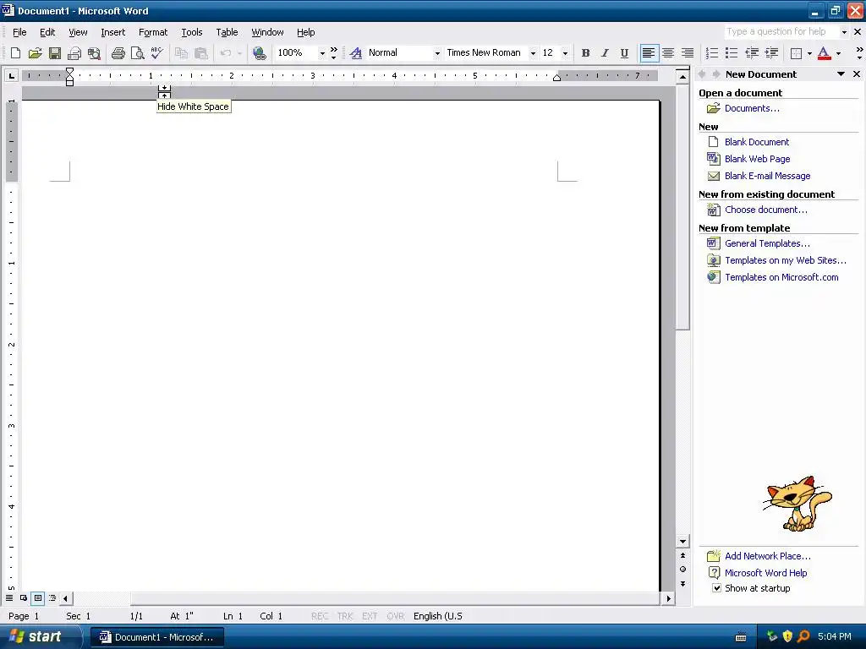This screenshot has width=866, height=649.
Task: Open Templates on Microsoft.com link
Action: pyautogui.click(x=781, y=277)
